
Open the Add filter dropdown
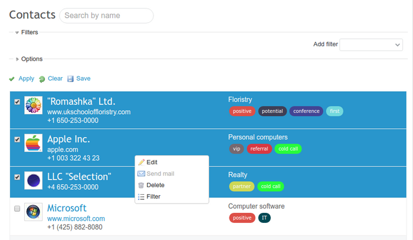371,45
